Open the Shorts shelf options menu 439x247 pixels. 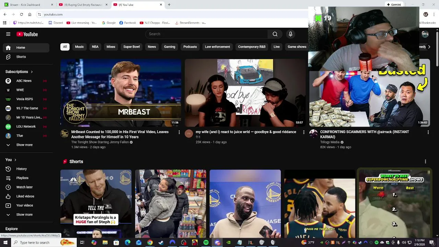pyautogui.click(x=425, y=162)
